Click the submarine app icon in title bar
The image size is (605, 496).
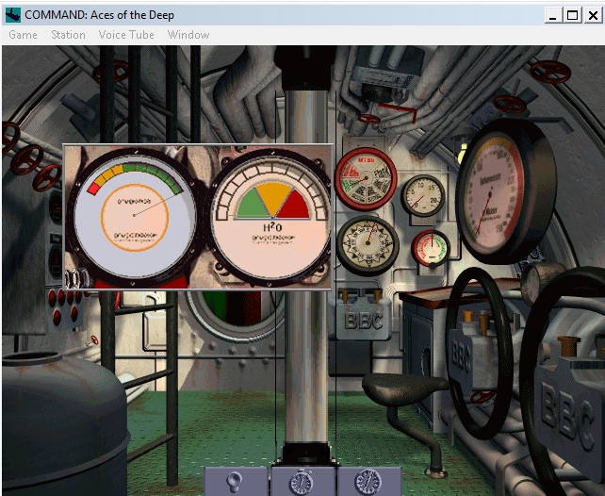(12, 15)
